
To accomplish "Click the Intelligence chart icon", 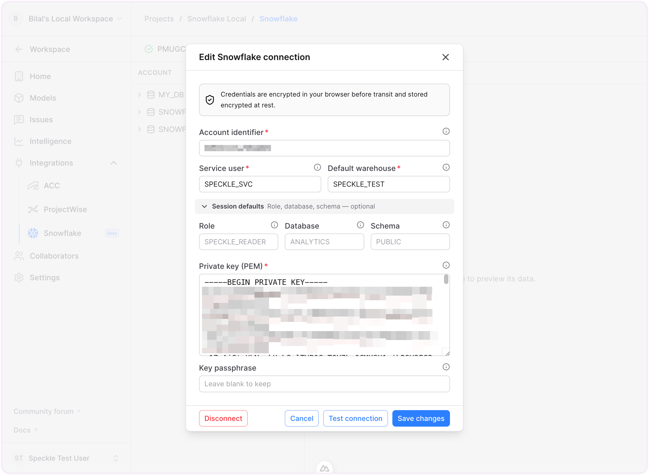I will 19,141.
